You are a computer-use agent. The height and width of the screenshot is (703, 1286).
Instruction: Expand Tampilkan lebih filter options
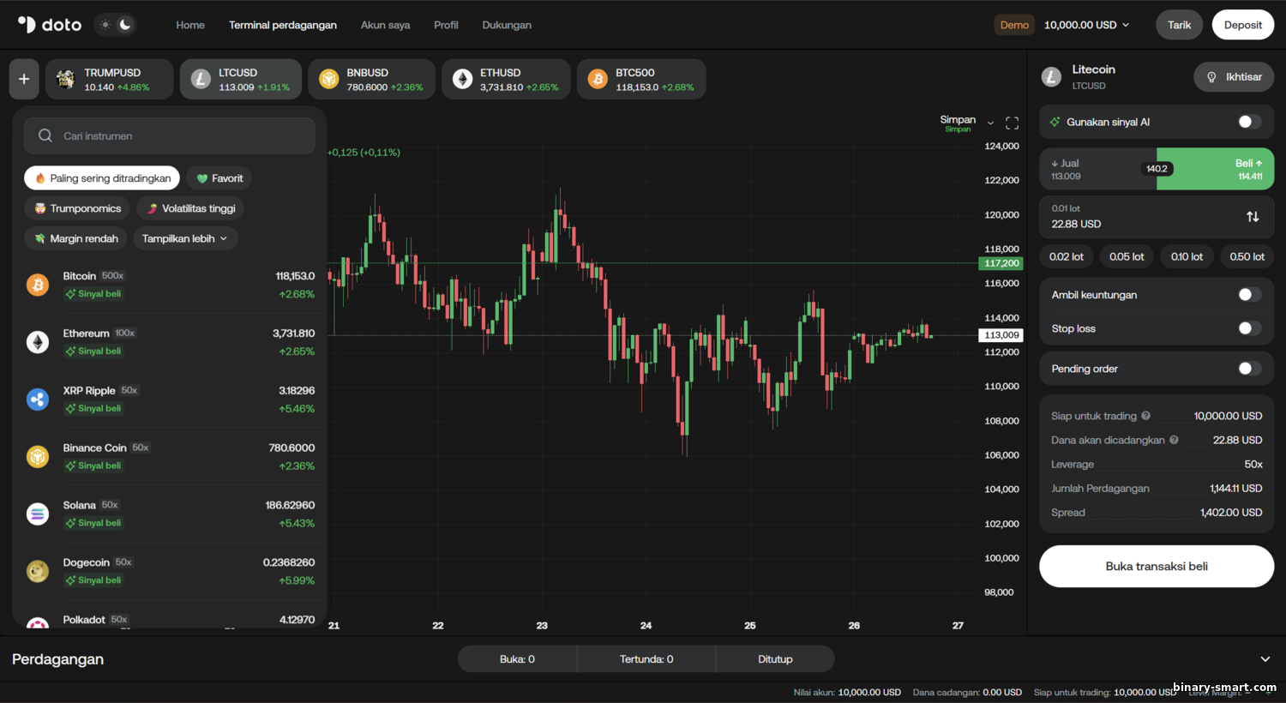pyautogui.click(x=185, y=238)
